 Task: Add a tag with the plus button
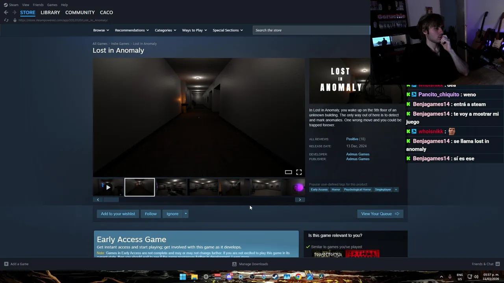(x=396, y=189)
